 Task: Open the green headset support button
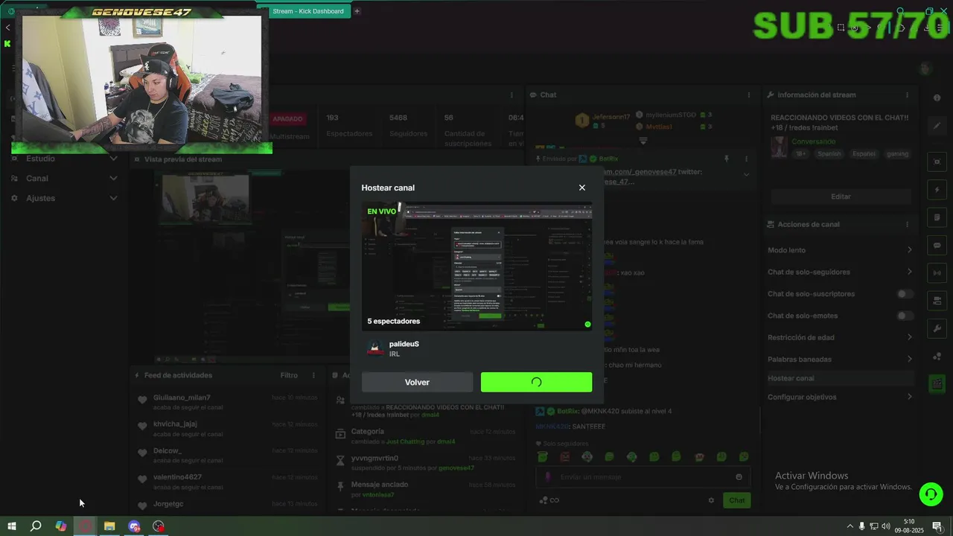[x=931, y=494]
